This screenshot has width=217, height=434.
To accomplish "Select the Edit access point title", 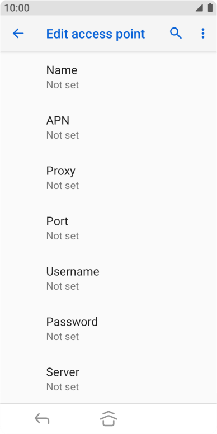I will 96,34.
